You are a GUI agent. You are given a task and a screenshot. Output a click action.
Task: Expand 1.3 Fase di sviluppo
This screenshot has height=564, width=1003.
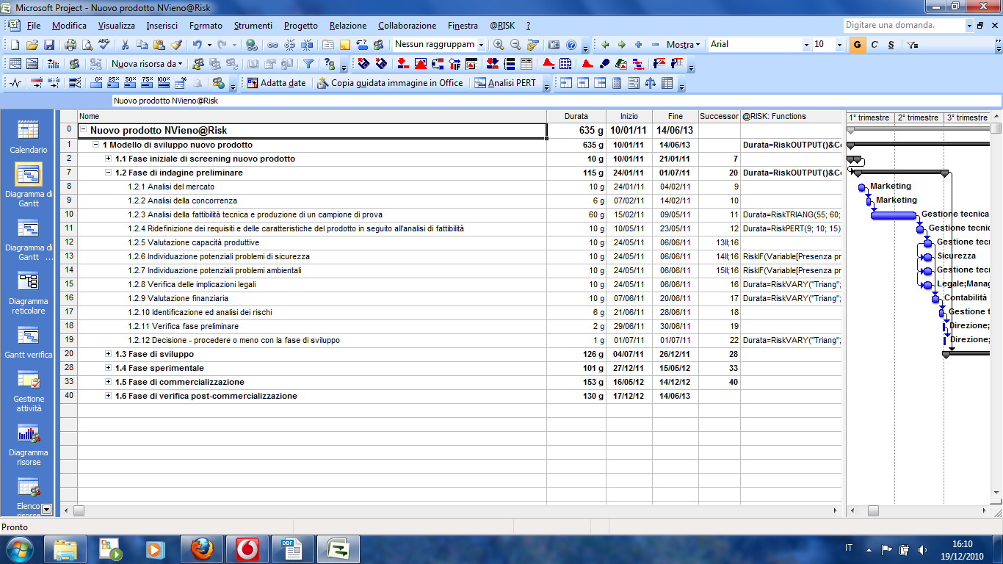(109, 354)
